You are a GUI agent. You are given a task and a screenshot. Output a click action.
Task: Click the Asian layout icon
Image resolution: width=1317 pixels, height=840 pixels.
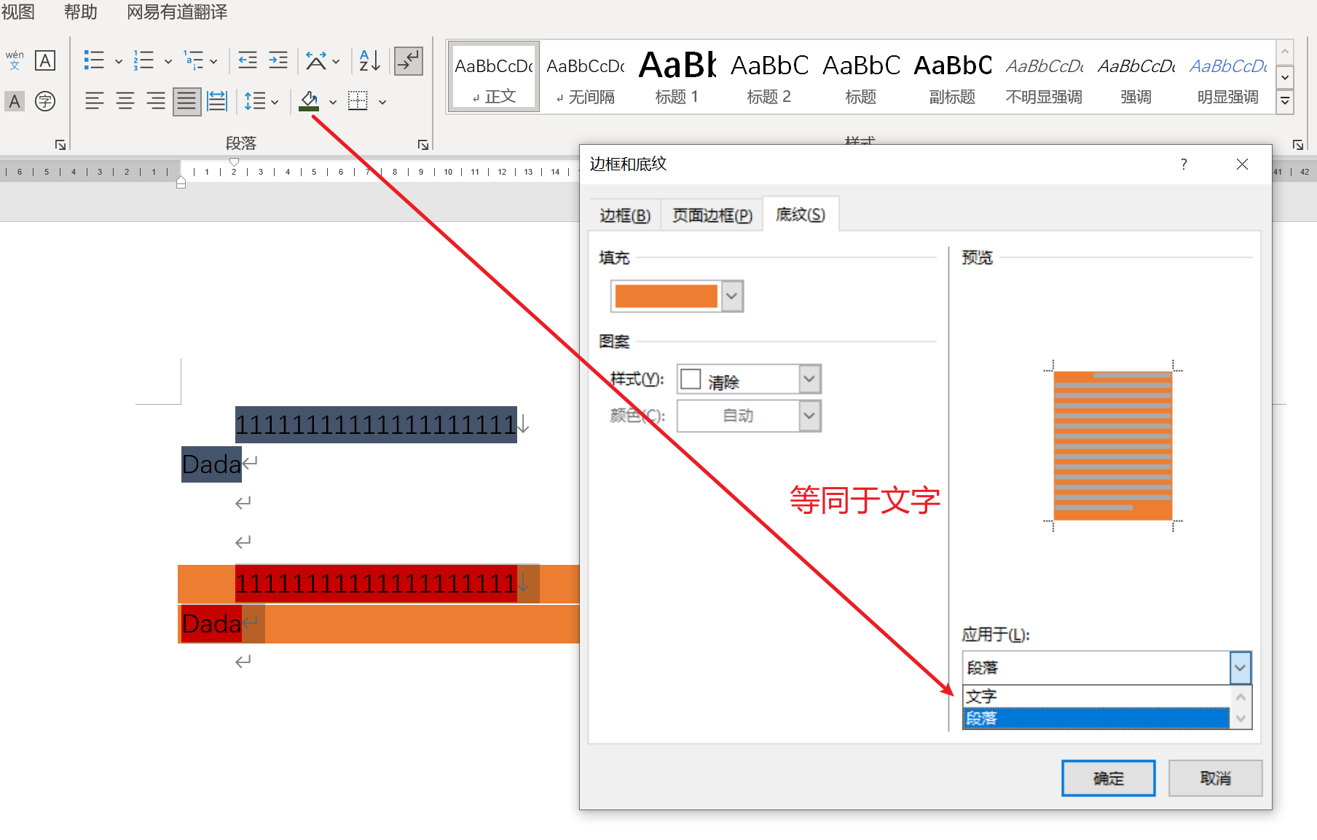click(x=315, y=60)
